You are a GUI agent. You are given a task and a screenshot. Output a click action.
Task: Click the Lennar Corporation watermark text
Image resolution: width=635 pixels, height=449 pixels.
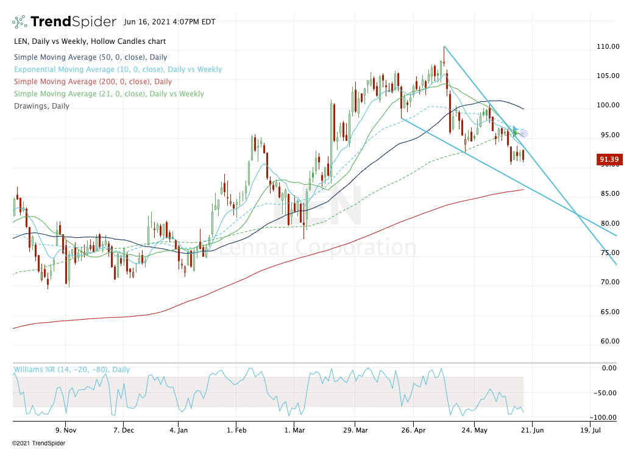click(317, 248)
